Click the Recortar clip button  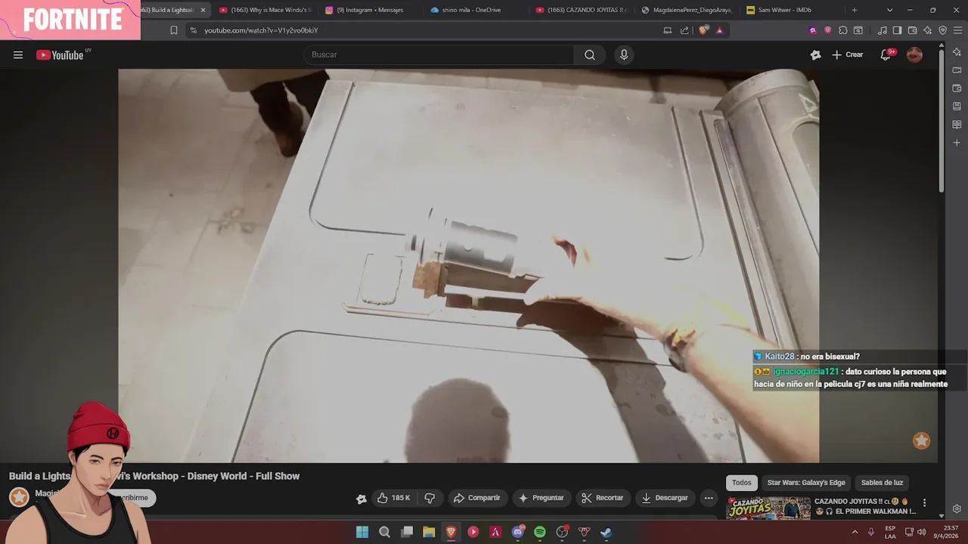coord(603,498)
